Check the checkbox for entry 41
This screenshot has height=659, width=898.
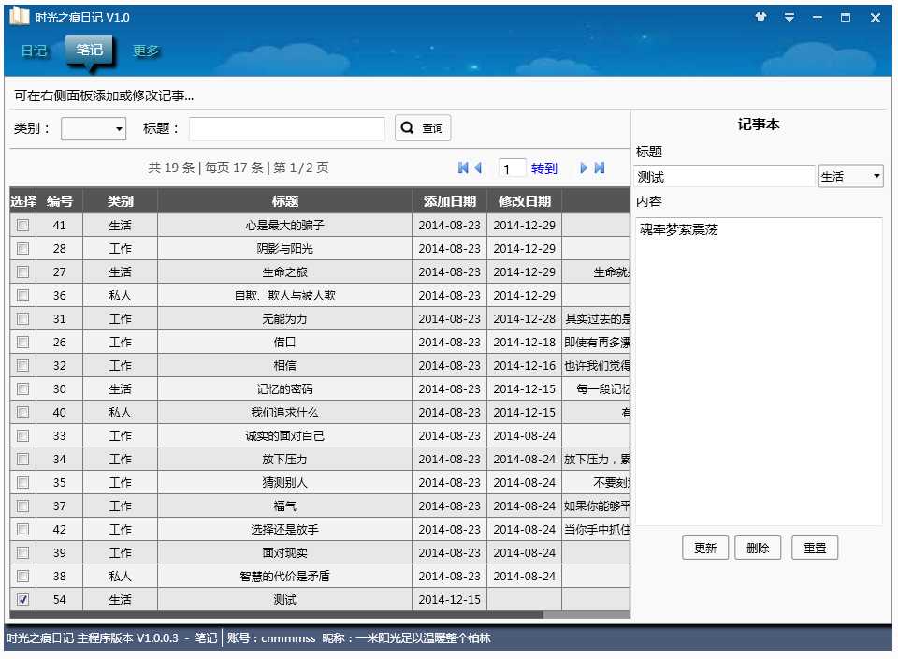22,225
